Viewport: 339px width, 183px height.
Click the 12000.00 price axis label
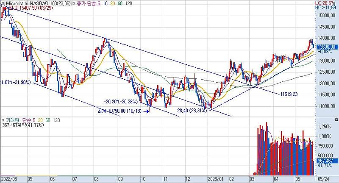click(x=326, y=83)
